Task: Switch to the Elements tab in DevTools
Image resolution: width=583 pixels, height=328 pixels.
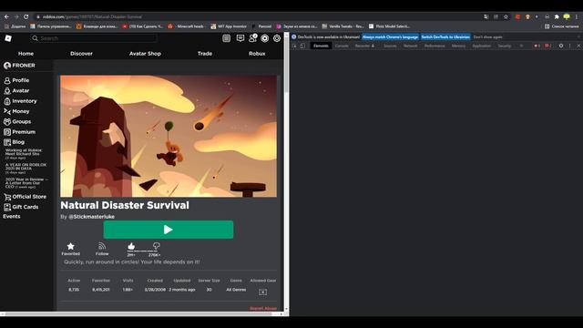Action: 321,46
